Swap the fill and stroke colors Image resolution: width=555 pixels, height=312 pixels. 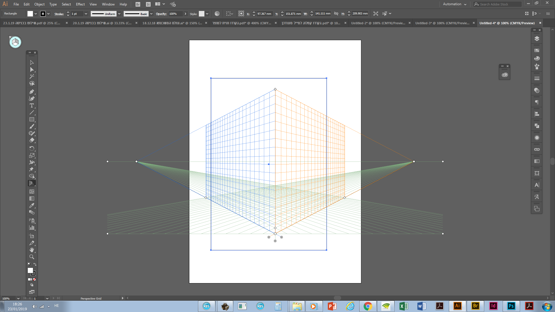(x=35, y=264)
